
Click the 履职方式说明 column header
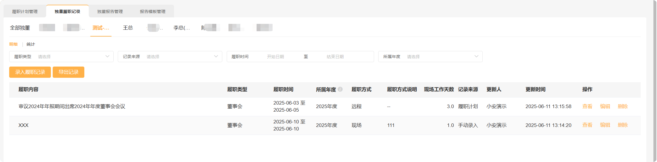pyautogui.click(x=402, y=89)
